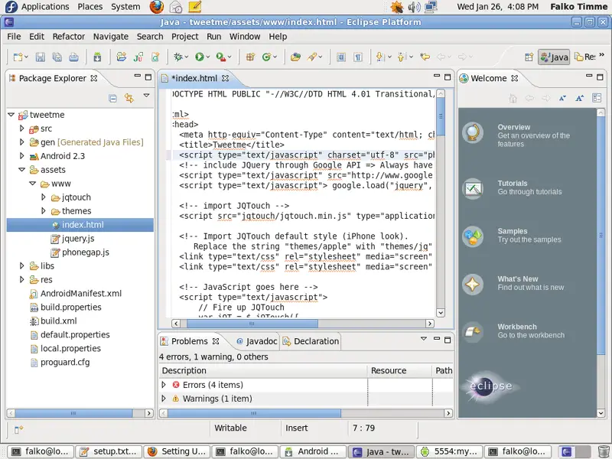Screen dimensions: 612x459
Task: Click the Open Perspective icon
Action: point(529,57)
